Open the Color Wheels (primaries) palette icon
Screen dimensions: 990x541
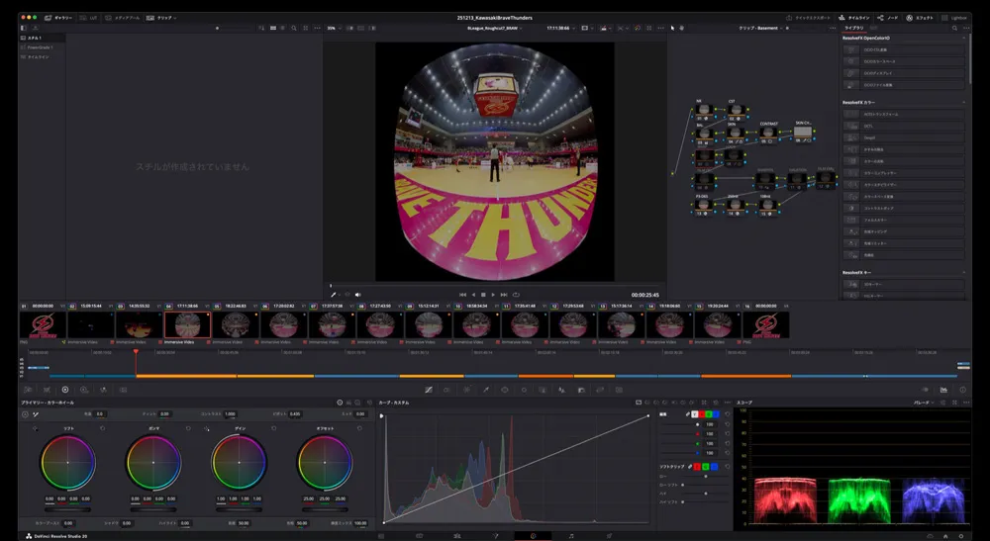point(65,390)
